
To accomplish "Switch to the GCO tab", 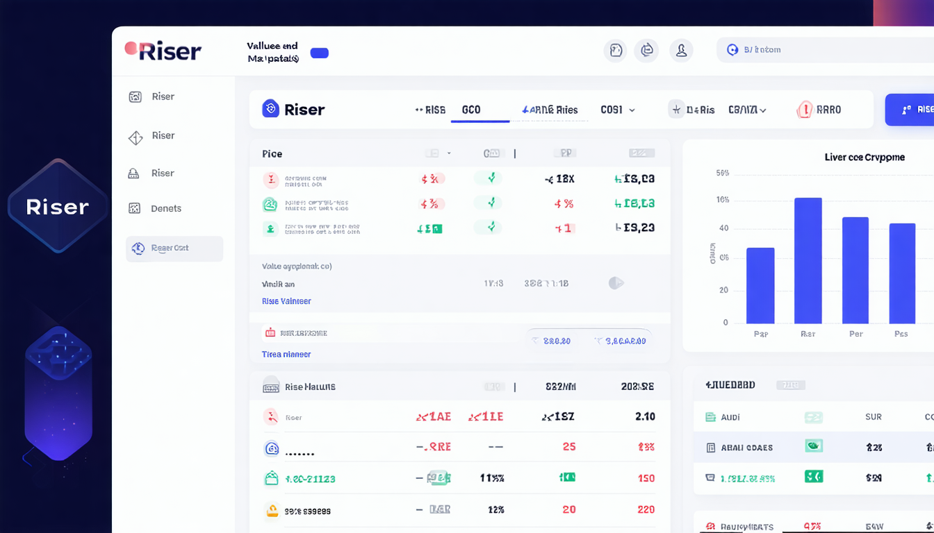I will [471, 110].
